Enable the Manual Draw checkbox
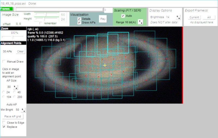Viewport: 218px width, 138px height. tap(4, 61)
